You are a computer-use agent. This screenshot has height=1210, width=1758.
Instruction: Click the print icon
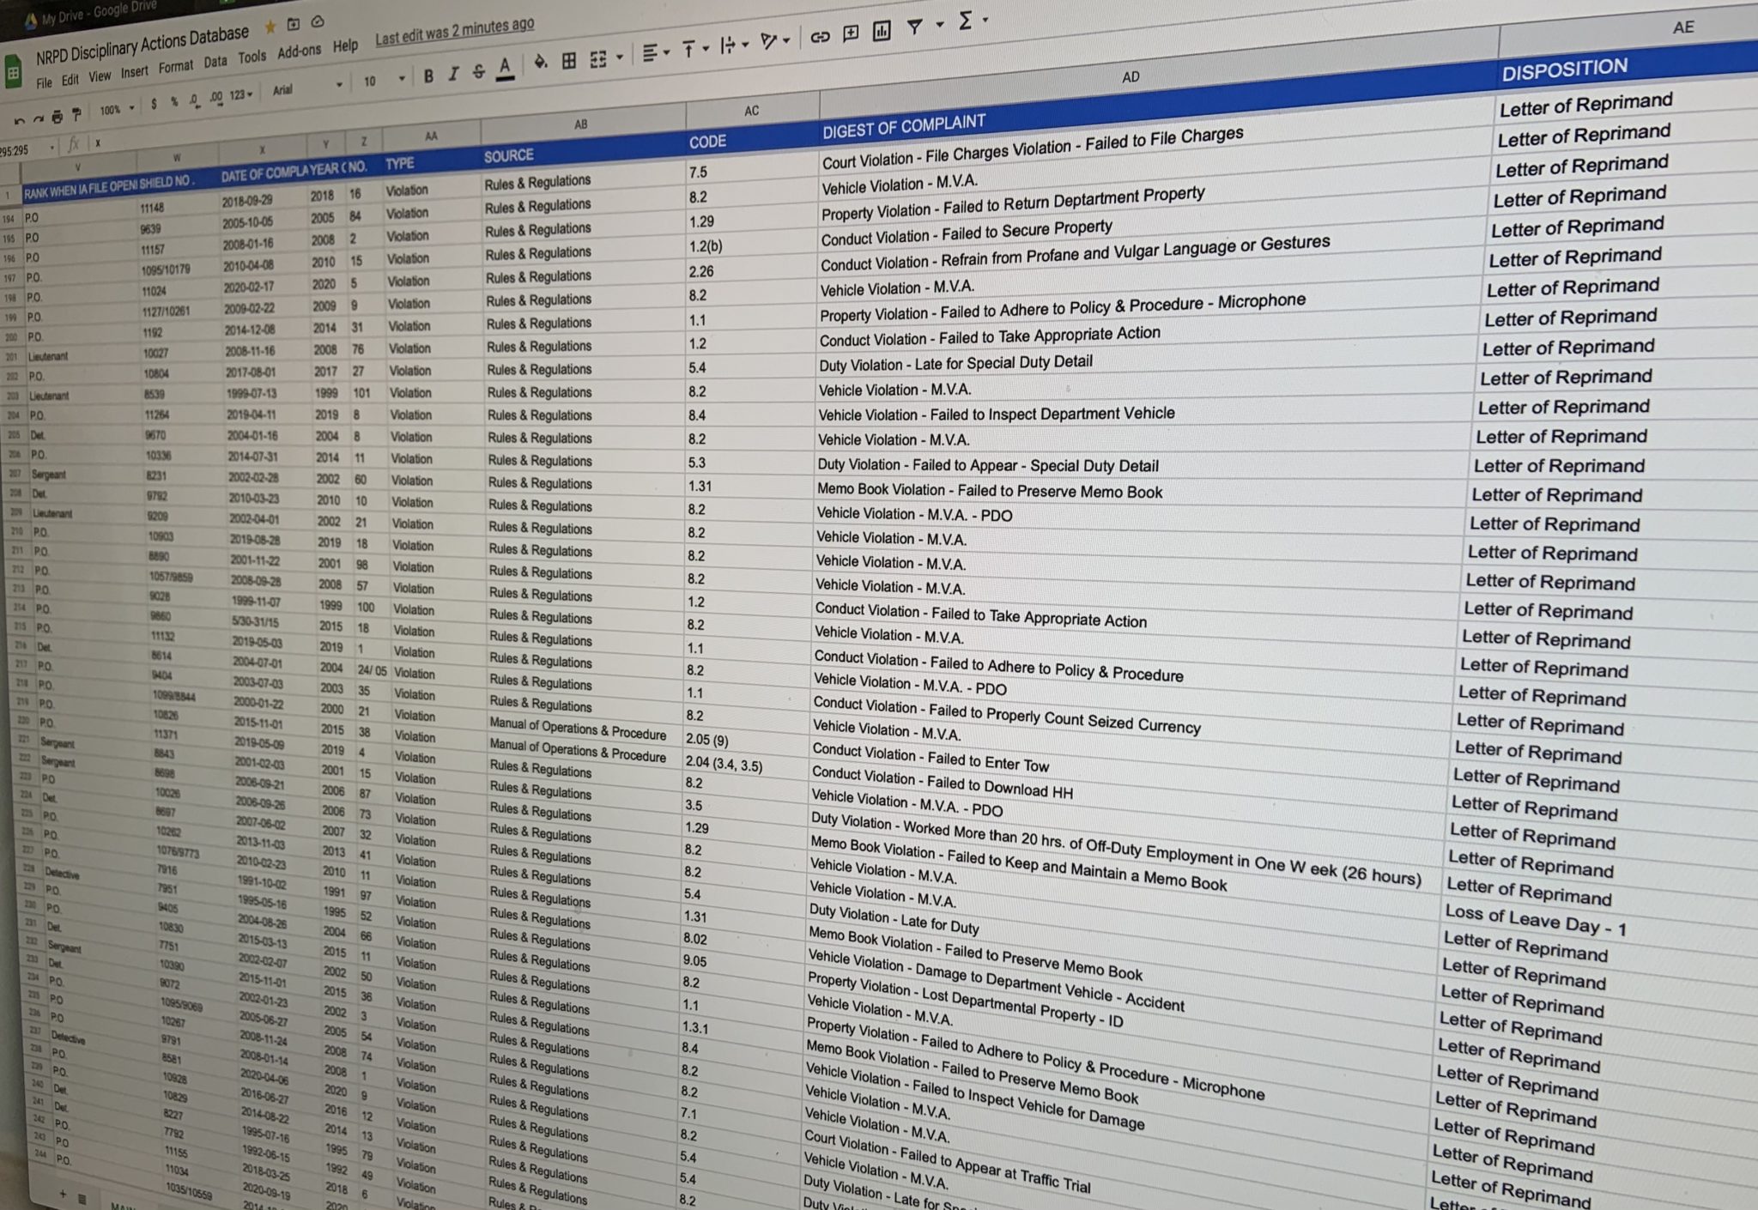click(x=57, y=117)
